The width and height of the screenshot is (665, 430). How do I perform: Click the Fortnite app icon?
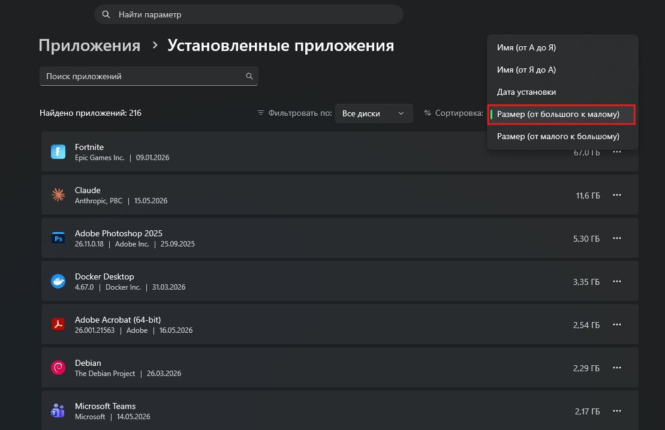click(x=58, y=152)
